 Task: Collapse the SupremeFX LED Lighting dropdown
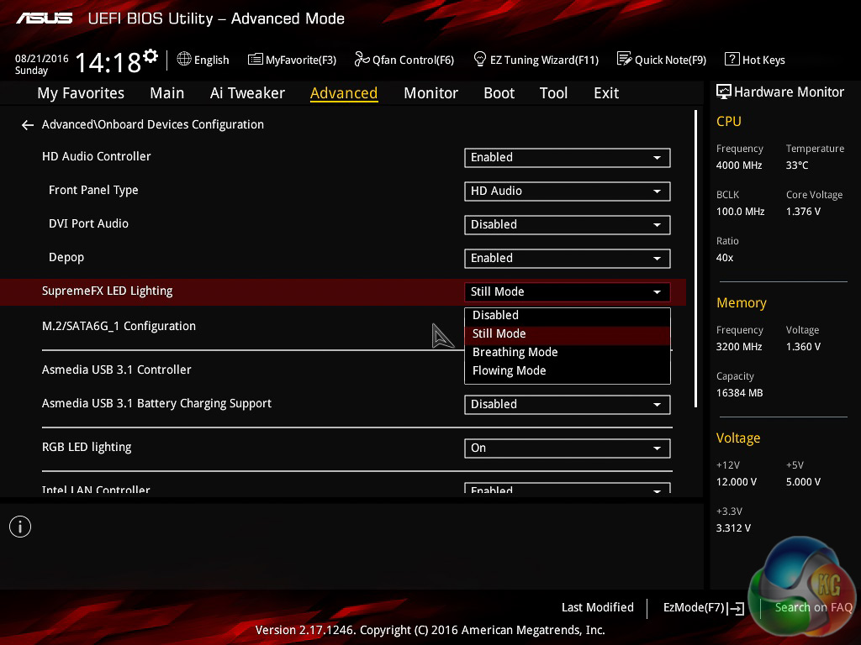click(568, 291)
